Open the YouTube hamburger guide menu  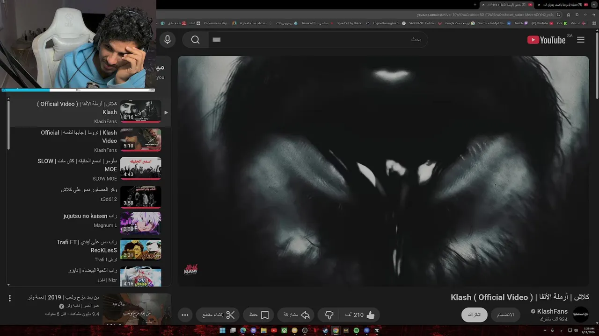(581, 40)
